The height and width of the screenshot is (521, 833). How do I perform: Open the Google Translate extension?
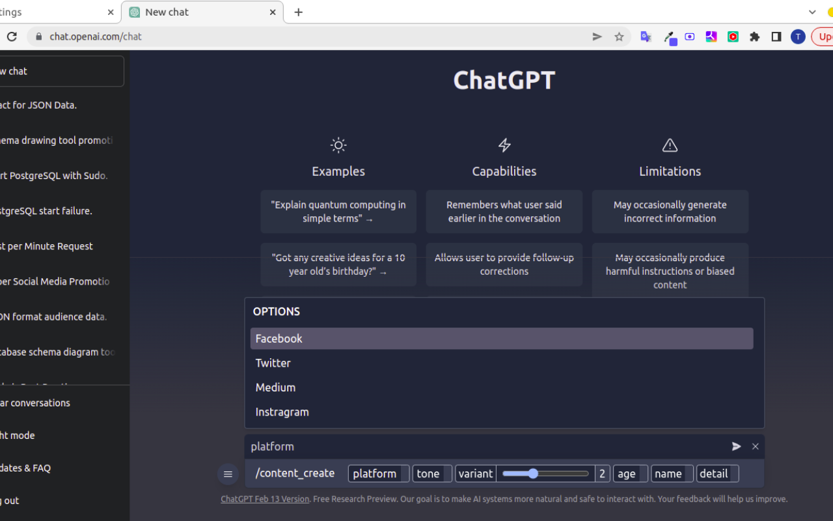point(646,36)
